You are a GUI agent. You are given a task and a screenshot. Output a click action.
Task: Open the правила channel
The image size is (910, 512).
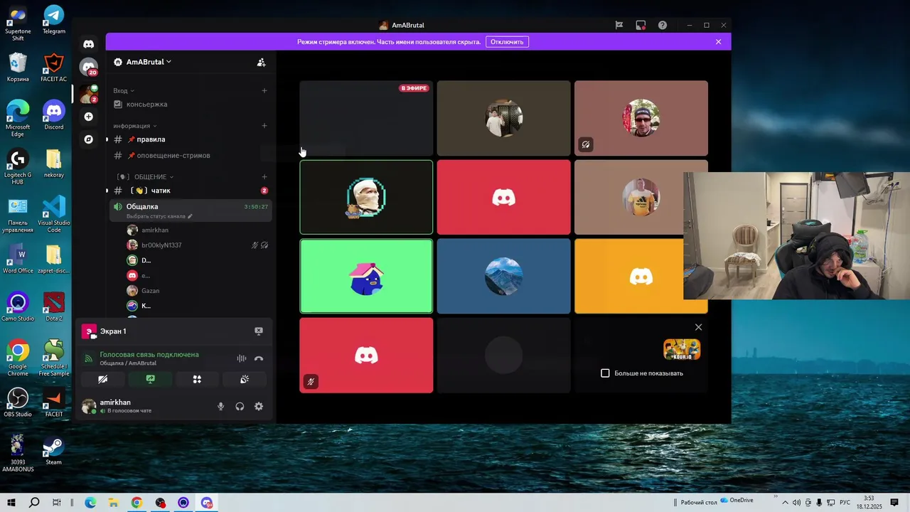coord(191,139)
